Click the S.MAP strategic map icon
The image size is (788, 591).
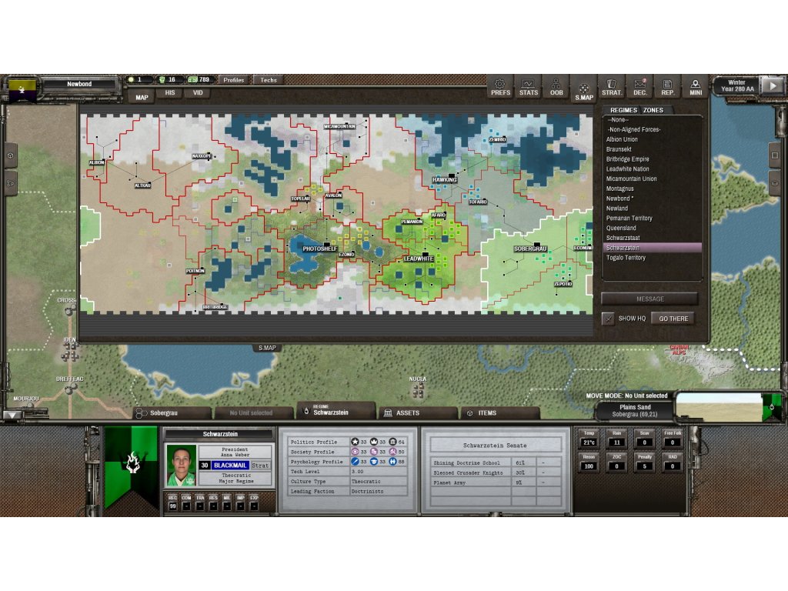pyautogui.click(x=584, y=91)
